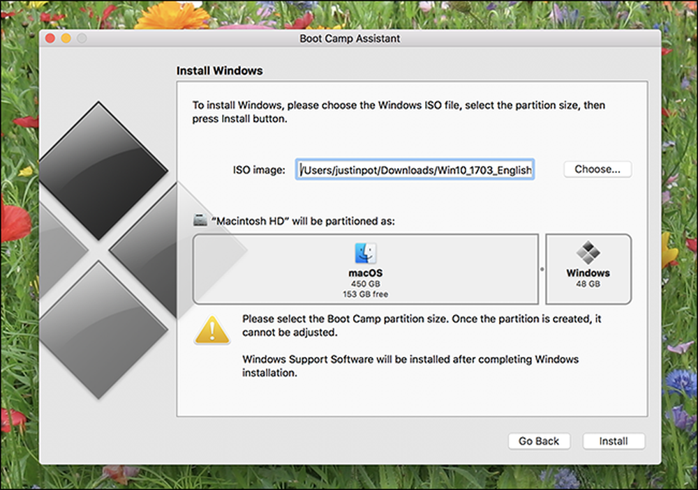Click the yellow warning triangle icon

(x=212, y=330)
